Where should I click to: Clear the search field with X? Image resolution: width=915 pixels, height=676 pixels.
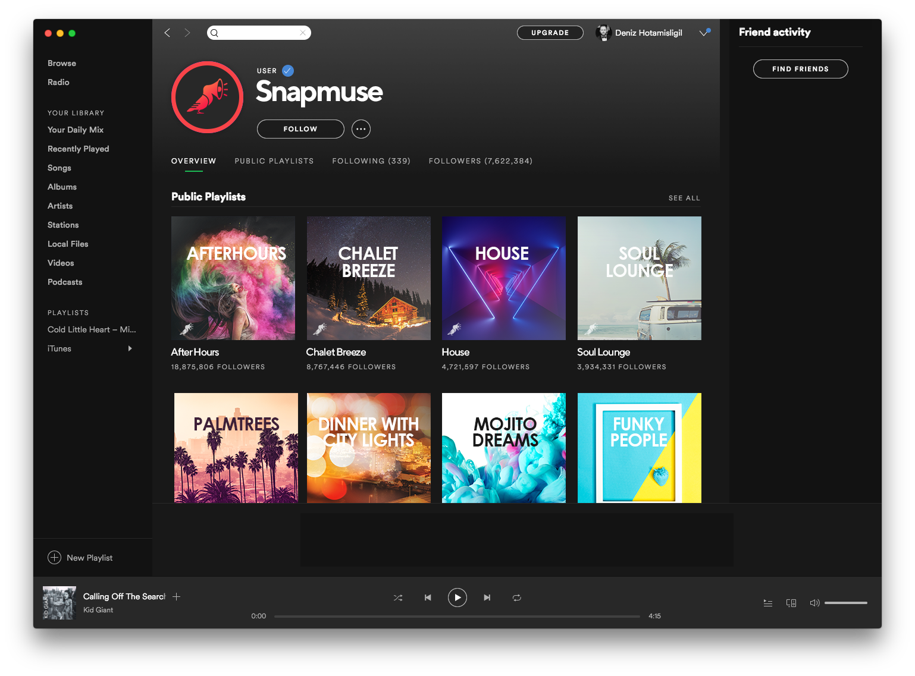click(303, 33)
